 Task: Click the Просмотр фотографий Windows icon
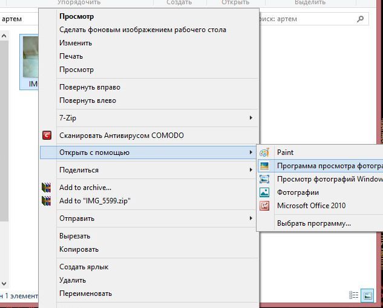[x=264, y=179]
